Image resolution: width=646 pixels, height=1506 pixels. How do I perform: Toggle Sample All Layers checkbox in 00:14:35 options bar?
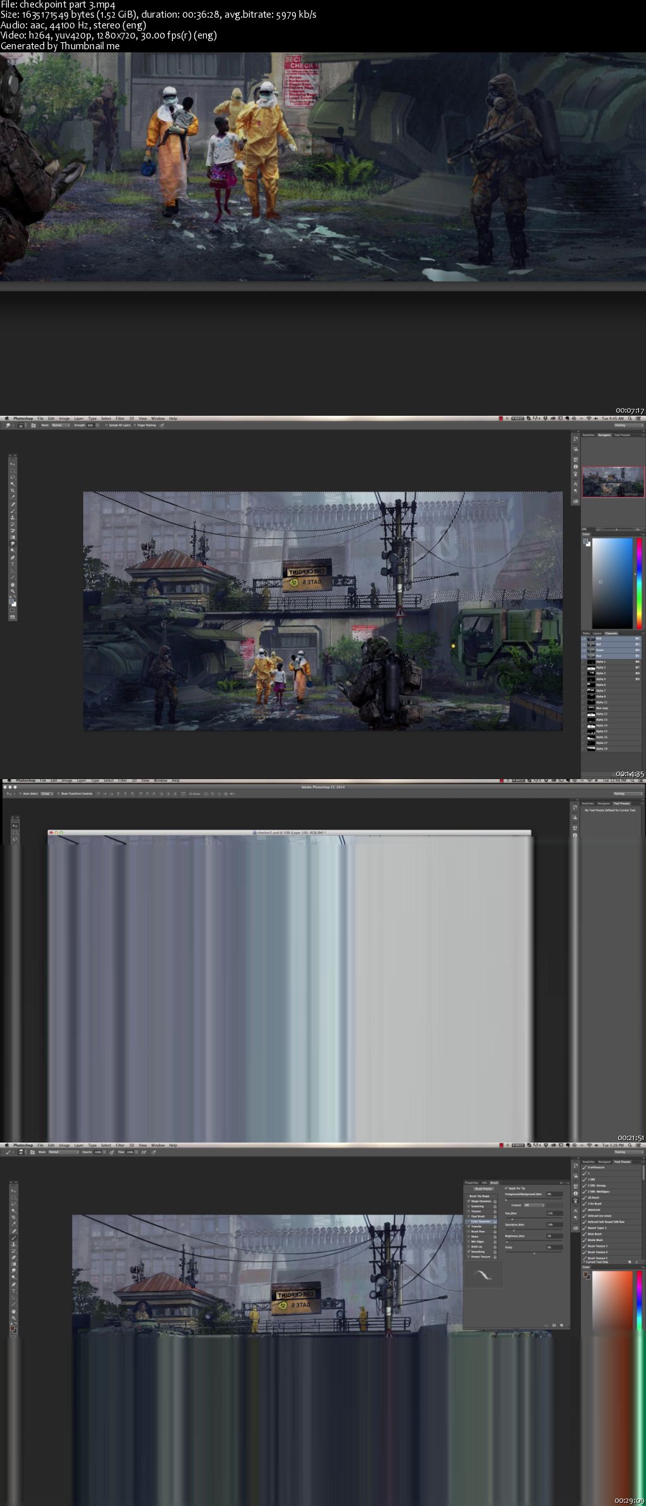click(x=107, y=425)
